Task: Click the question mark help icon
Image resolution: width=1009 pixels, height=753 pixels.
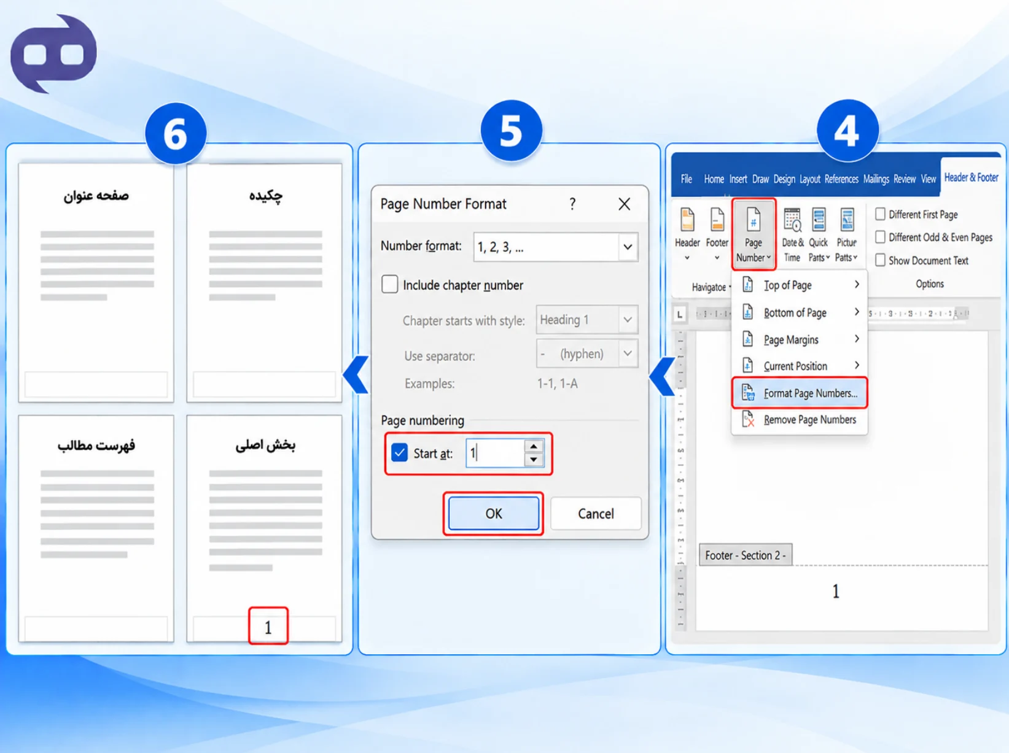Action: 572,204
